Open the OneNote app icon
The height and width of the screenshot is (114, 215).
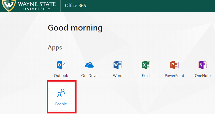pos(203,65)
